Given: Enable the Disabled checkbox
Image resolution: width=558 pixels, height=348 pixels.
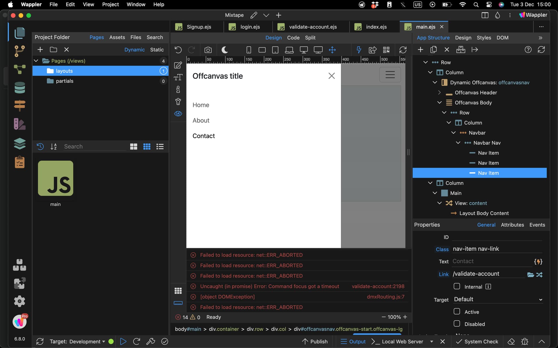Looking at the screenshot, I should (457, 323).
